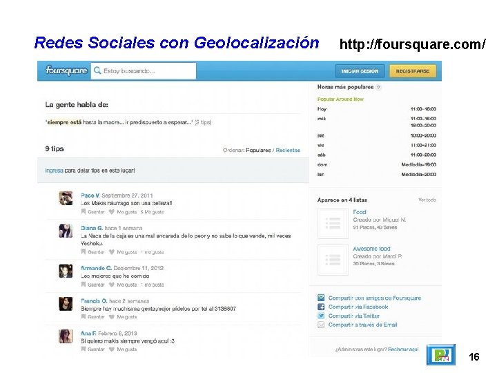Click 'Compartir con amigos de Foursquare'
The width and height of the screenshot is (497, 373).
[x=375, y=298]
